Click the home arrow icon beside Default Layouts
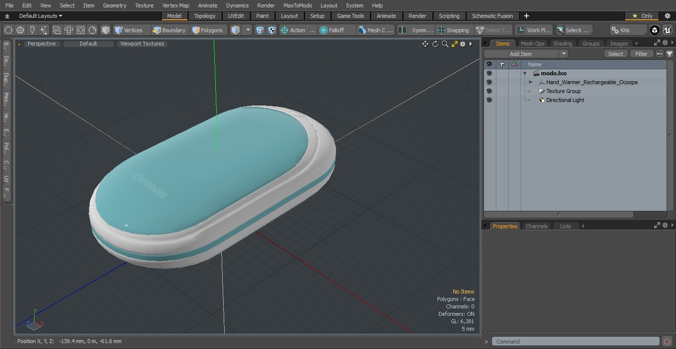 [x=7, y=16]
